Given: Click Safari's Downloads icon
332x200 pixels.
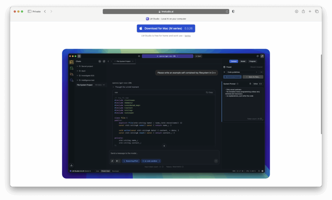Looking at the screenshot, I should (296, 11).
